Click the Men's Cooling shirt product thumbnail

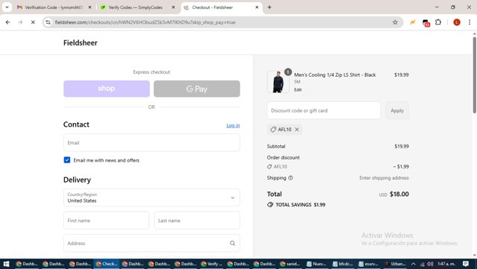coord(278,82)
